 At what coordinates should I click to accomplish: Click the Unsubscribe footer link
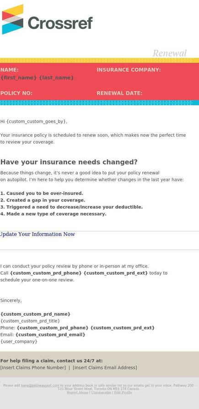point(101,393)
